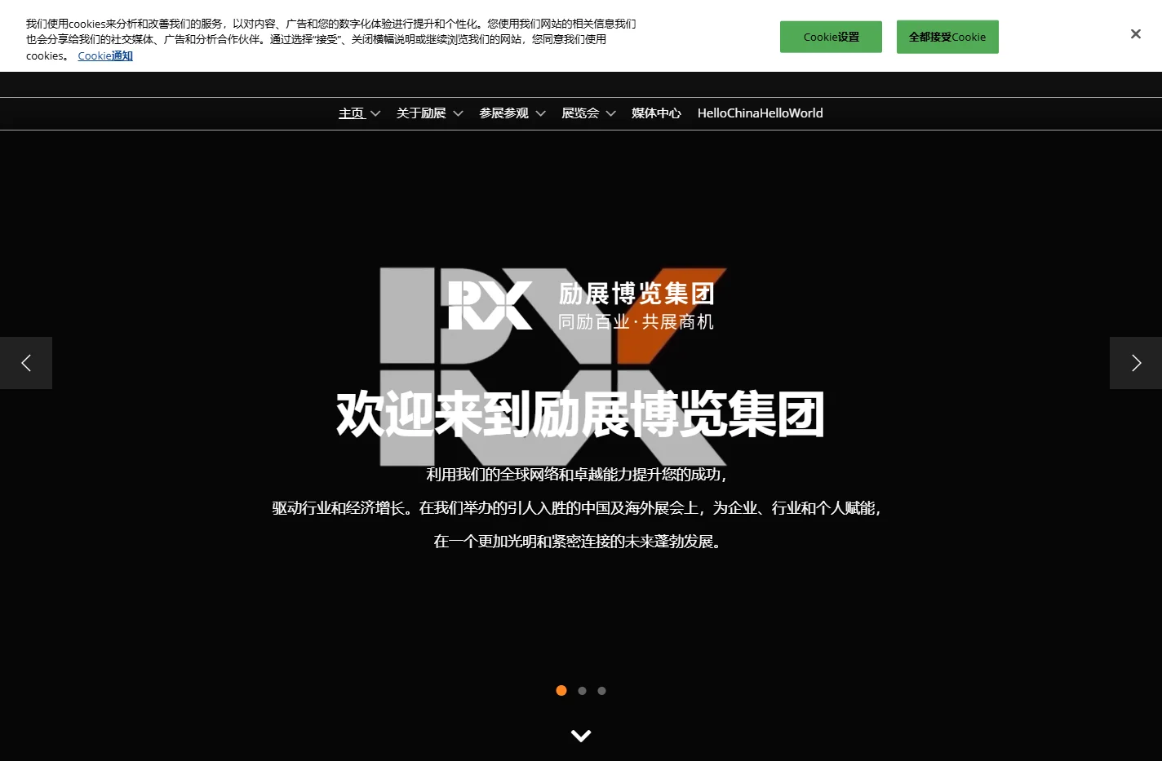1162x761 pixels.
Task: Expand the chevron next to 主页
Action: [x=375, y=113]
